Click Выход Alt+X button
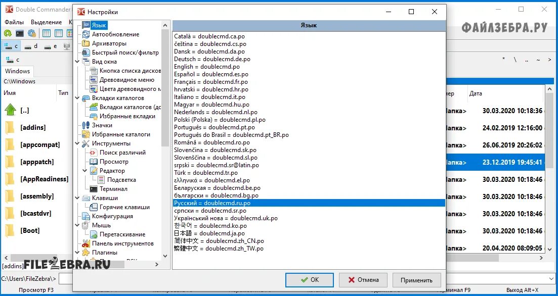 (523, 290)
